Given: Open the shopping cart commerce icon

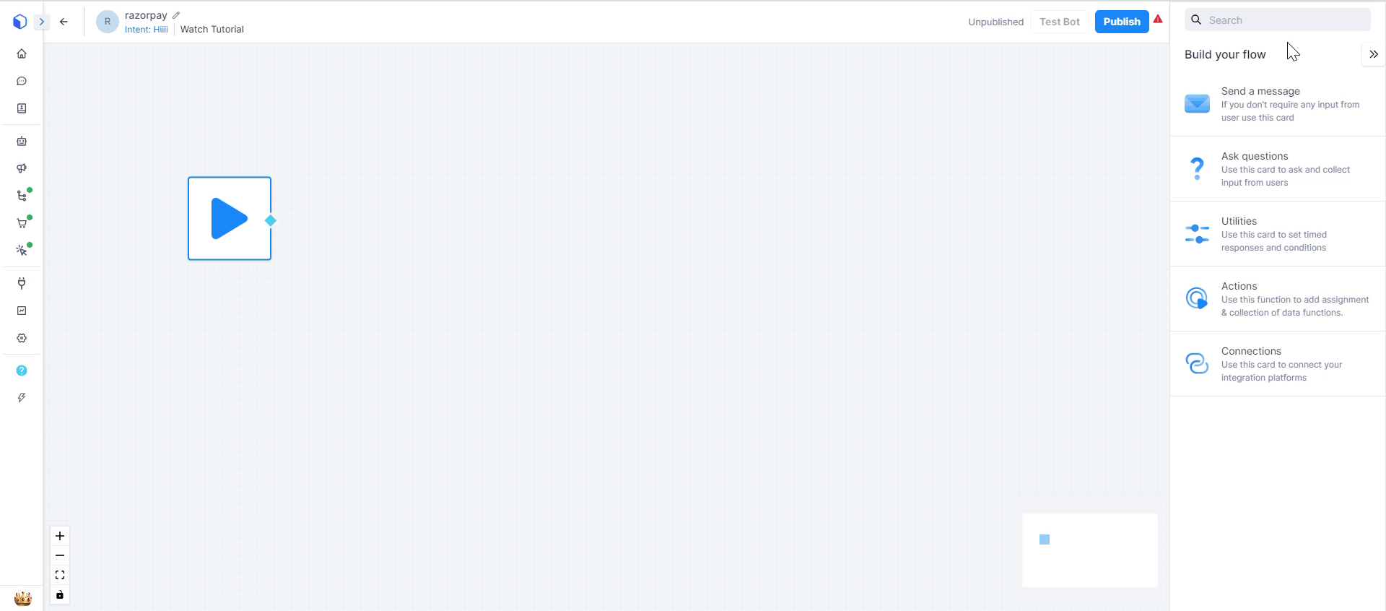Looking at the screenshot, I should (x=22, y=223).
